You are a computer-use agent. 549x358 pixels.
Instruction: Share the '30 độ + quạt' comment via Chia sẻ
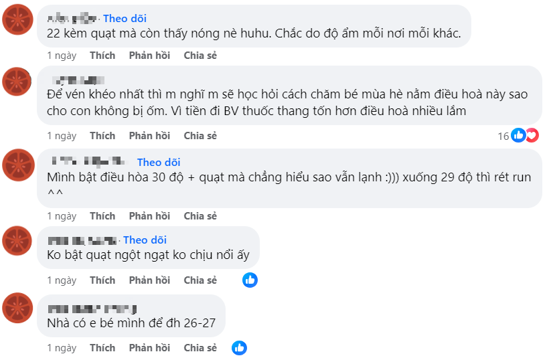[x=200, y=216]
